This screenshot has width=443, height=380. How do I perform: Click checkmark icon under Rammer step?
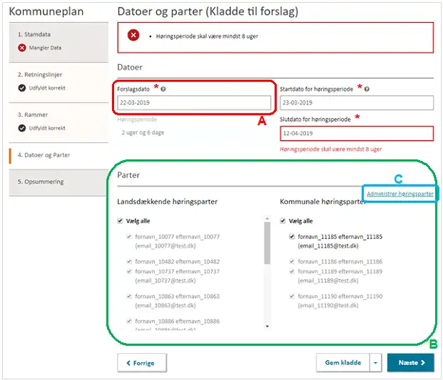click(x=22, y=128)
